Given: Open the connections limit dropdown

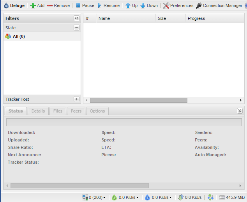Looking at the screenshot, I should 94,197.
